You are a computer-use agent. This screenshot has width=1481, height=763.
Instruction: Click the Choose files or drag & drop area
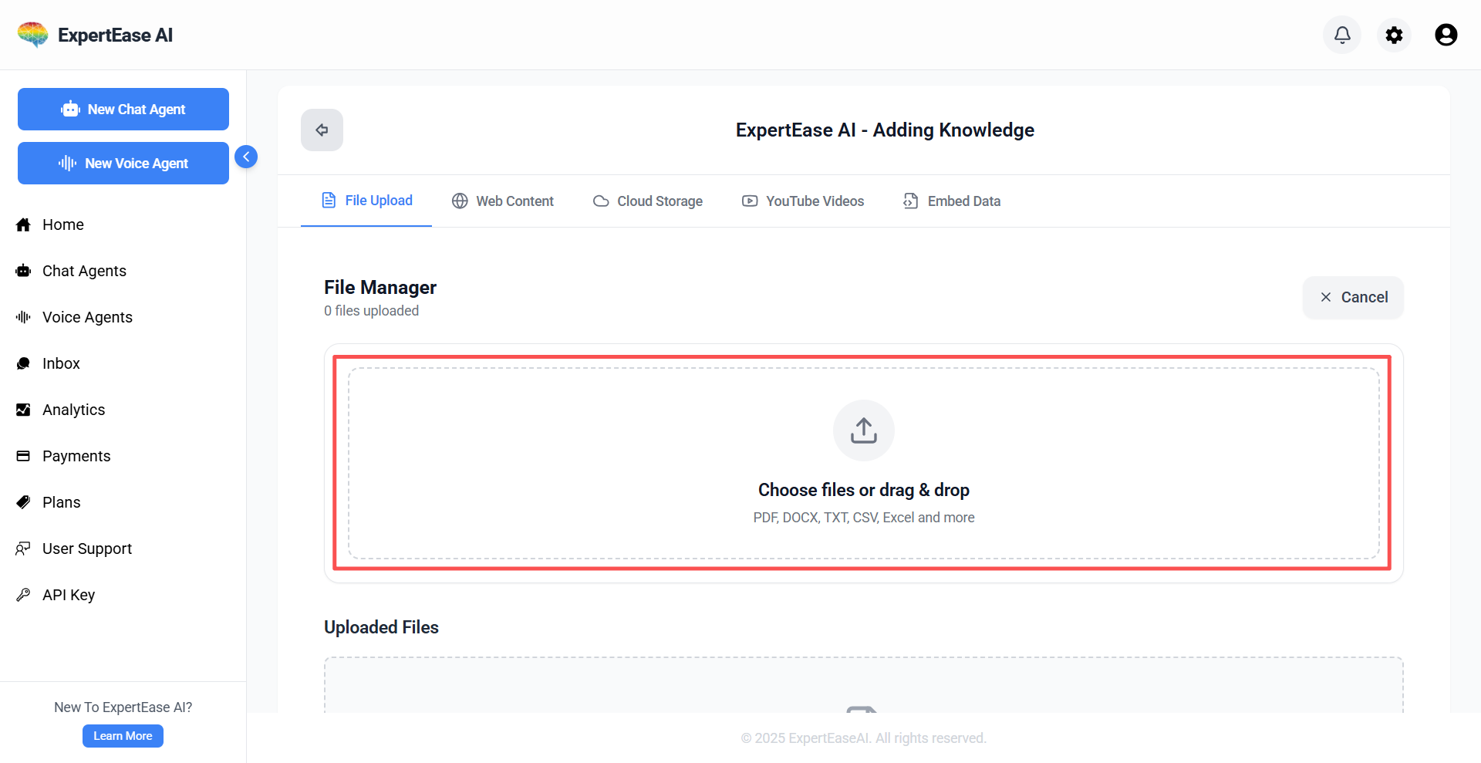tap(863, 490)
